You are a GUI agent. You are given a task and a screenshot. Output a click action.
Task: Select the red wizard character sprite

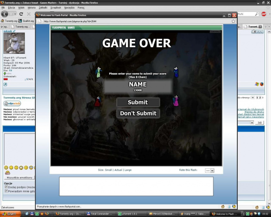[x=97, y=102]
